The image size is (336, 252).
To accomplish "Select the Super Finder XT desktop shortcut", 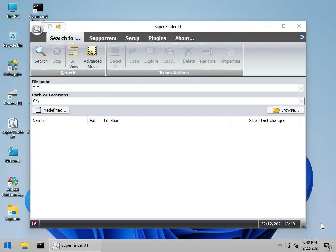I will point(13,128).
